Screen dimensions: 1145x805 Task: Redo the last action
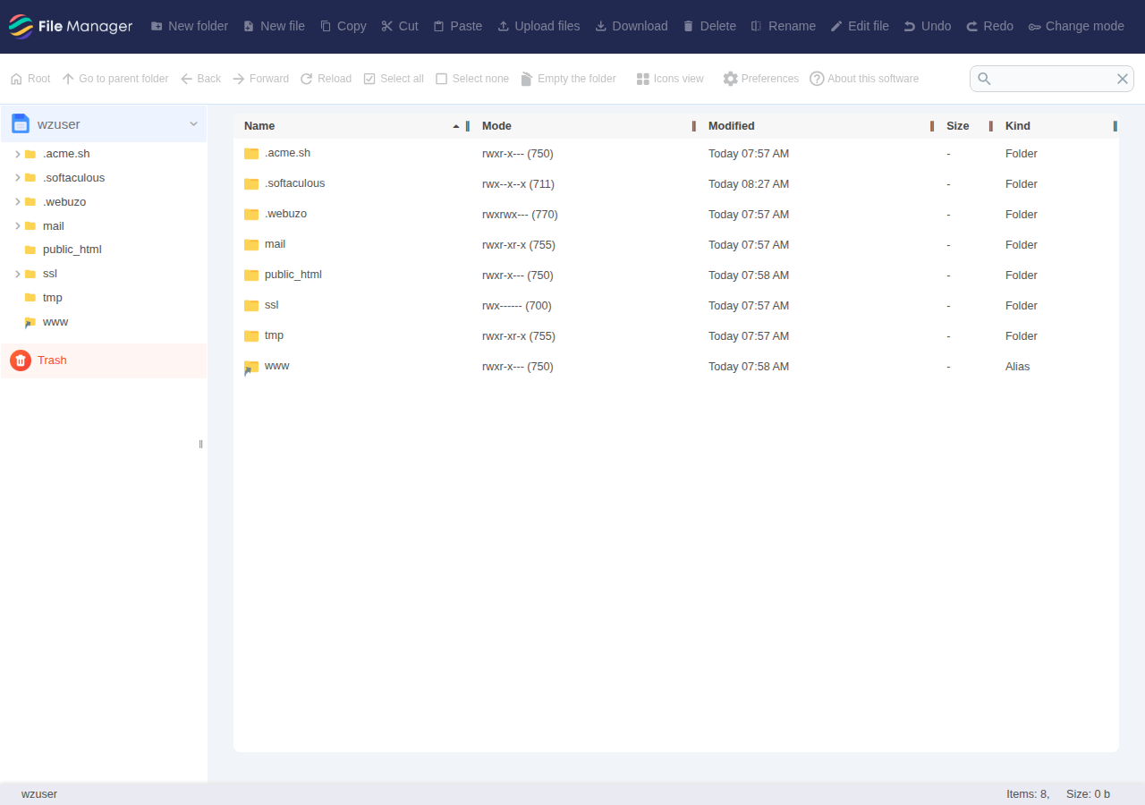point(989,26)
